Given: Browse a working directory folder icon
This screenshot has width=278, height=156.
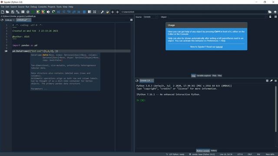Looking at the screenshot, I should tap(270, 12).
